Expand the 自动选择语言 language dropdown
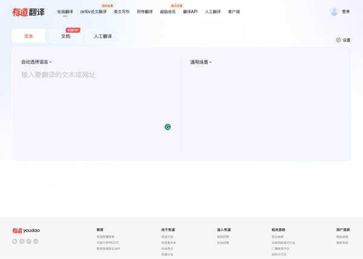Screen dimensions: 363x259 [36, 62]
